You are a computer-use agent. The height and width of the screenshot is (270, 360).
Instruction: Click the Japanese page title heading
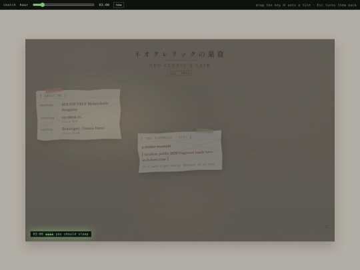[179, 54]
